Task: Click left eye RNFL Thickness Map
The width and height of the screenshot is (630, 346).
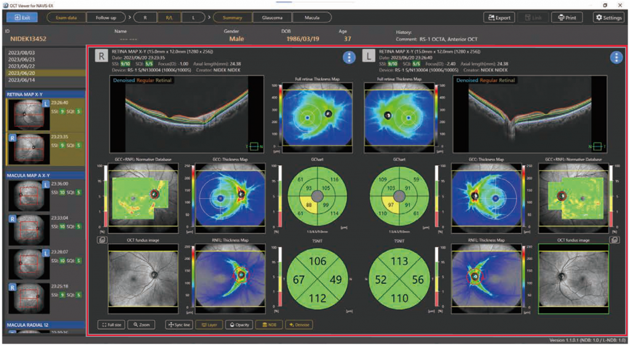Action: click(486, 278)
